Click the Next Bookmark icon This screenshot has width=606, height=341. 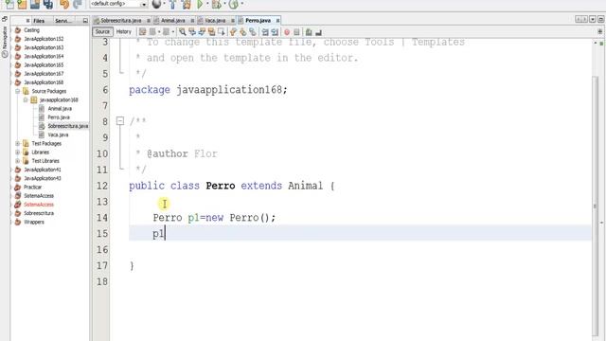242,32
